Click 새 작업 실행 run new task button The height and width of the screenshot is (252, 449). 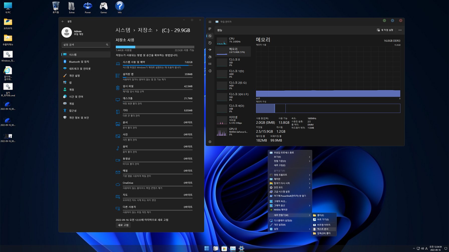385,30
